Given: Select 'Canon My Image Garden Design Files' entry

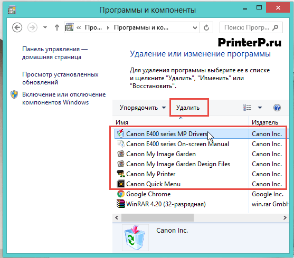Looking at the screenshot, I should pos(178,164).
